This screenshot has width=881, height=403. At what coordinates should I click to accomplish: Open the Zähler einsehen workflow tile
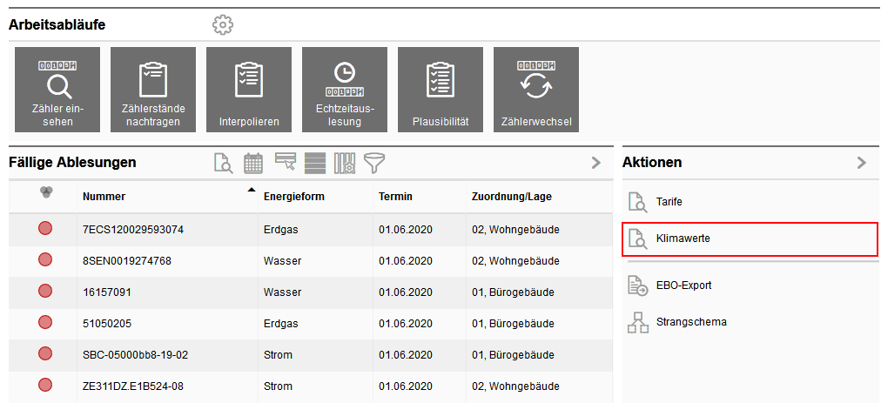tap(57, 90)
